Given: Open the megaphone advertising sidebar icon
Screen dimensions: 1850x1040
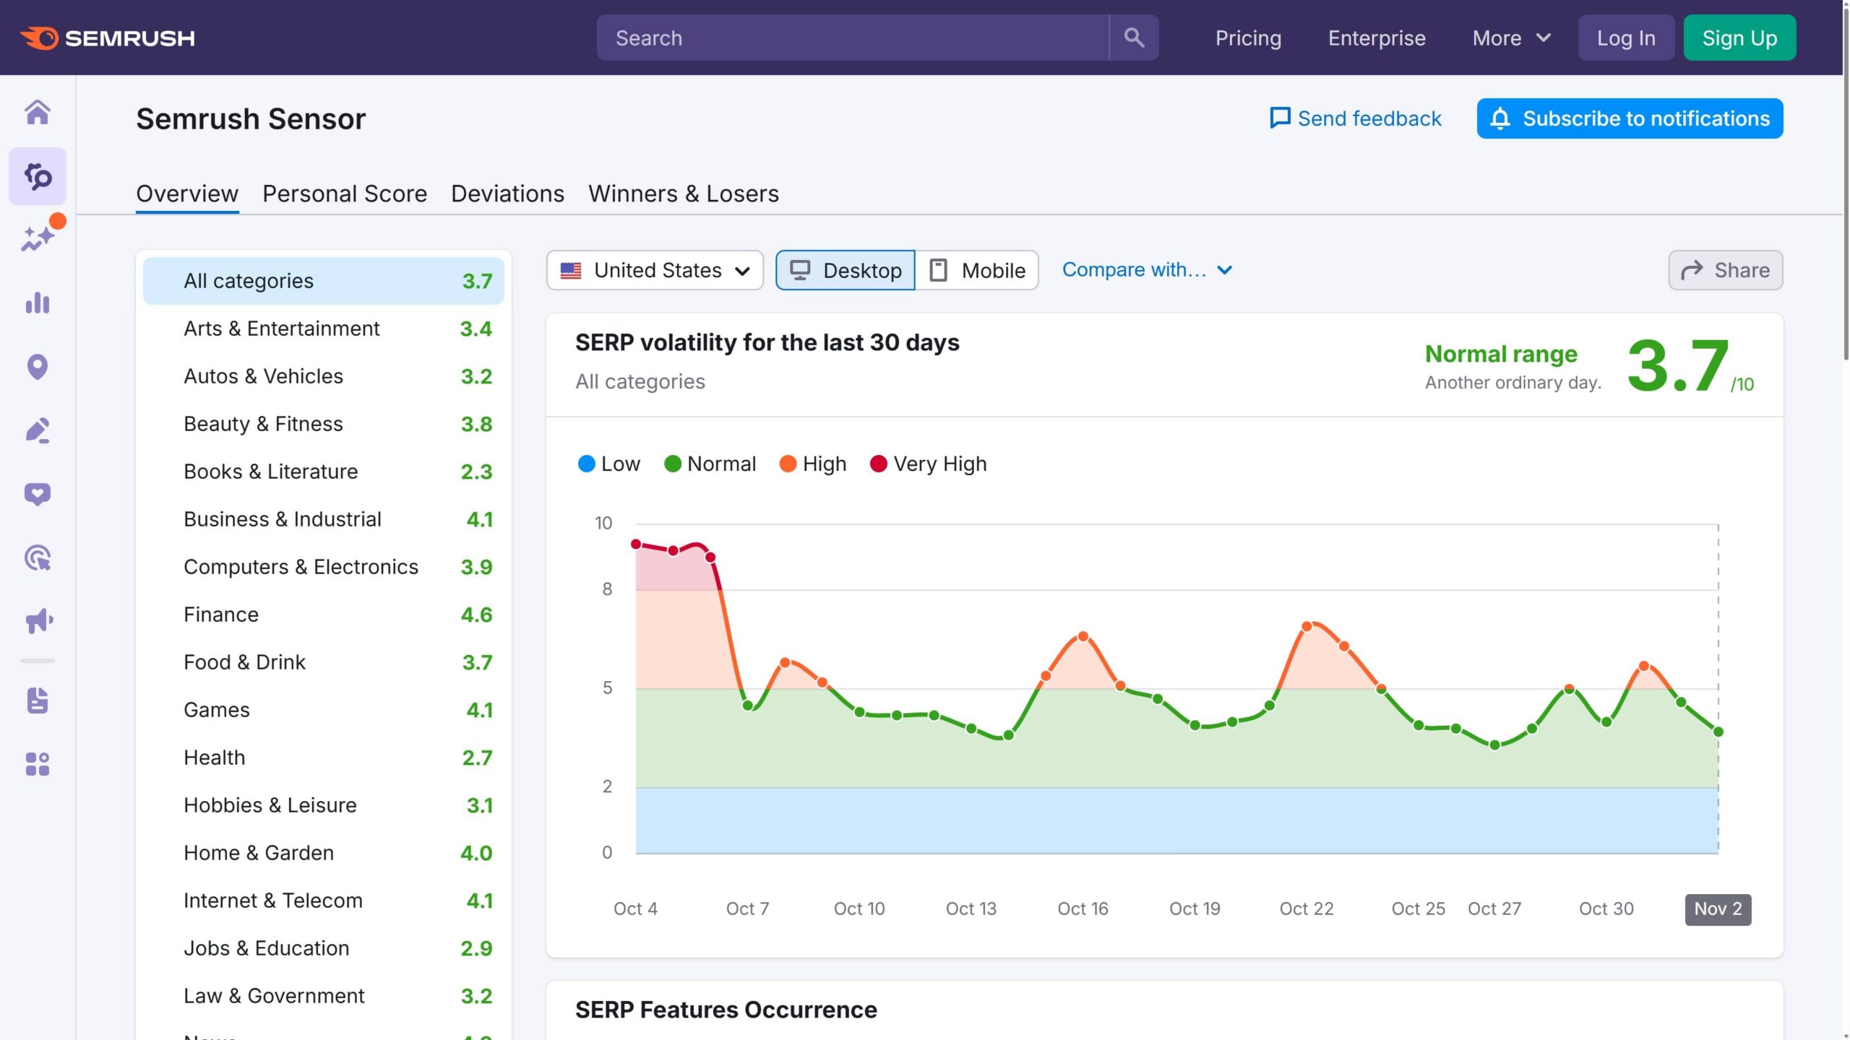Looking at the screenshot, I should pyautogui.click(x=38, y=621).
